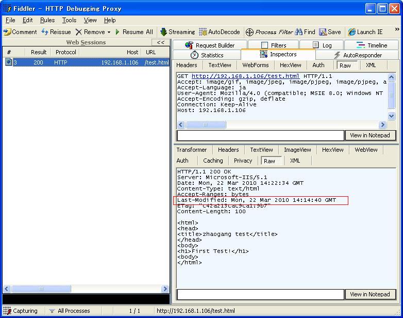
Task: Click the Inspectors tab icon
Action: (x=263, y=54)
